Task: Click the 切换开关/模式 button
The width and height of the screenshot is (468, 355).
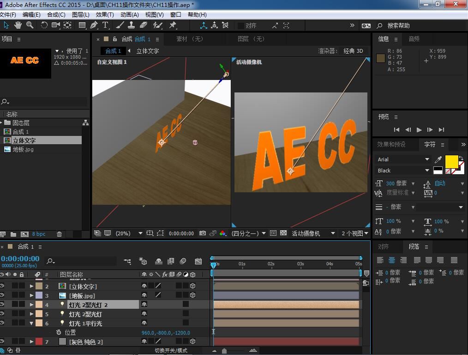Action: coord(171,350)
